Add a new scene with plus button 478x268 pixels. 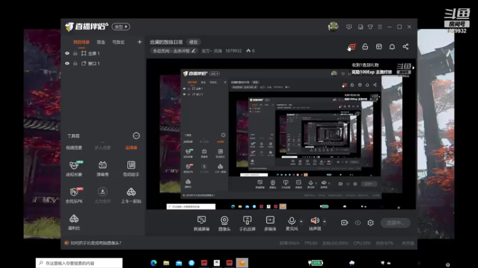pyautogui.click(x=140, y=42)
